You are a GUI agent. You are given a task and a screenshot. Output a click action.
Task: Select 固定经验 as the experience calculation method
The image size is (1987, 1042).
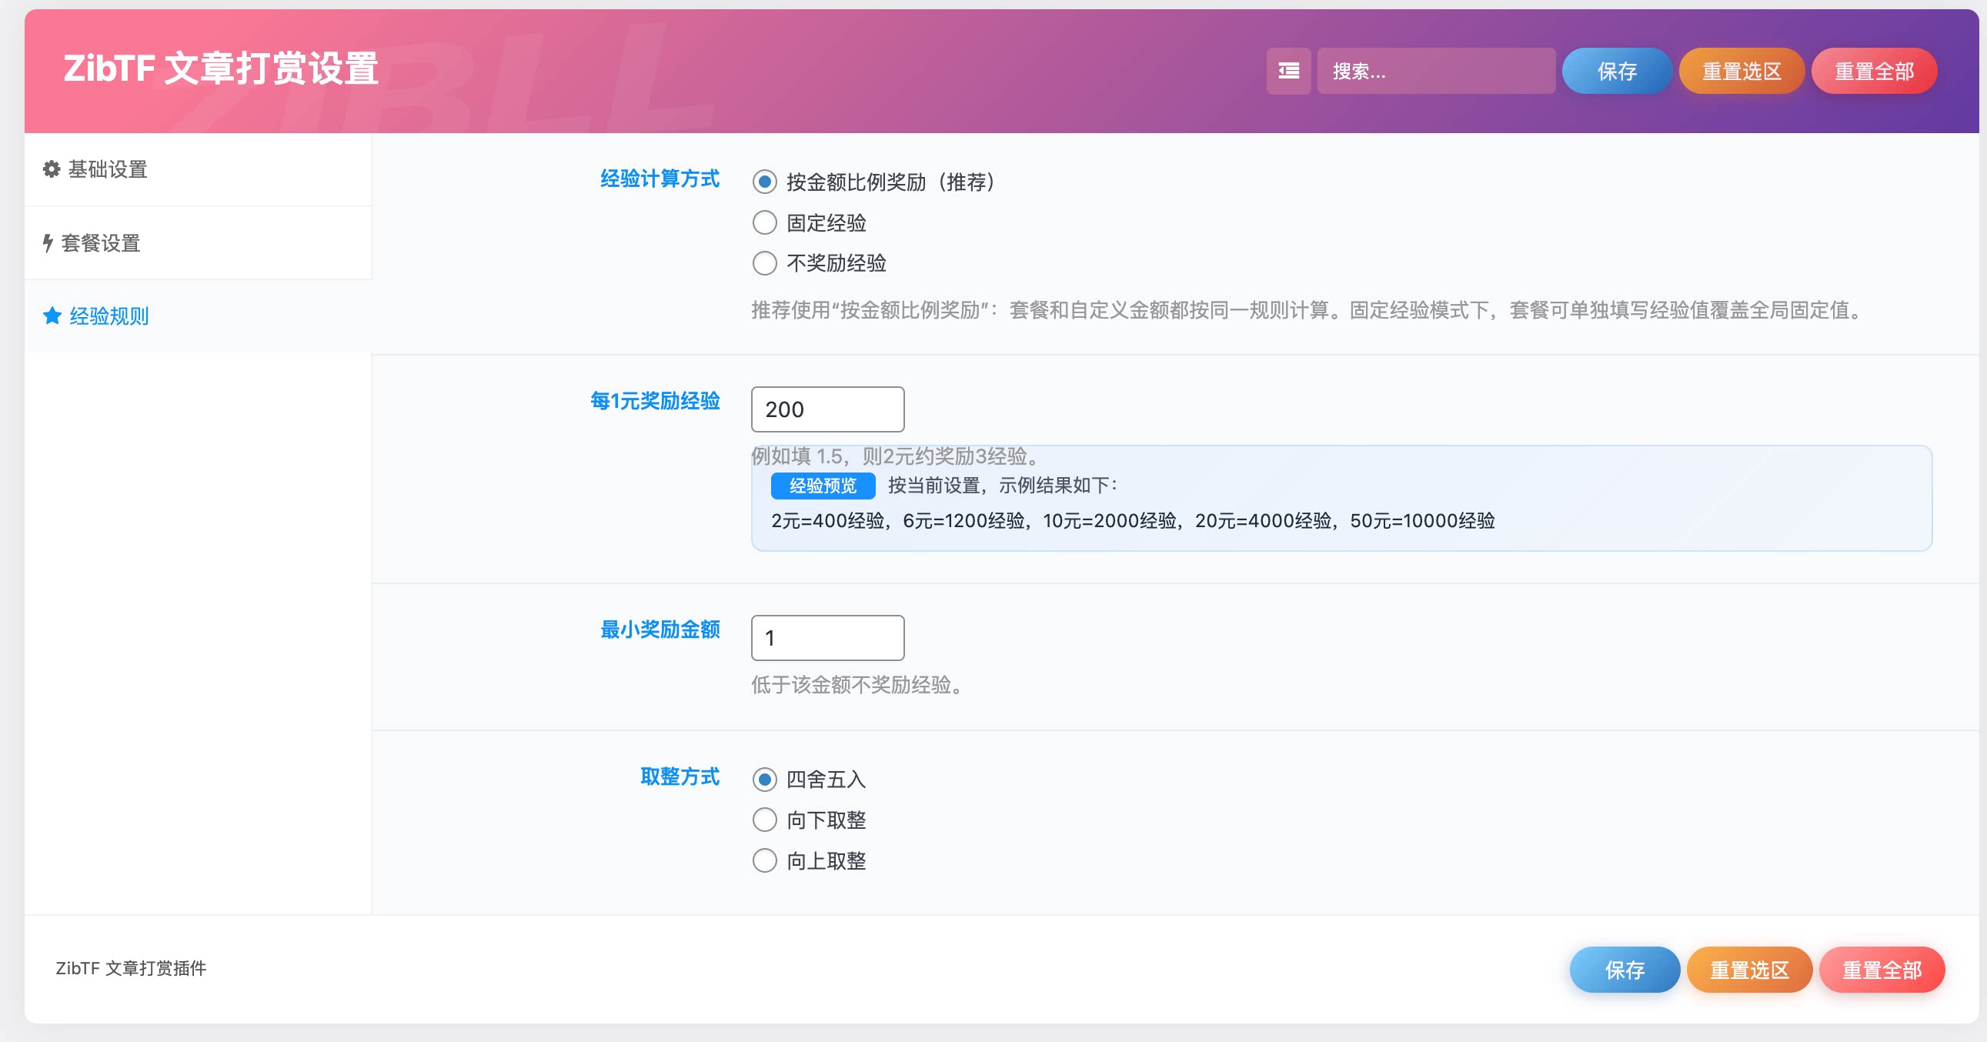point(764,223)
